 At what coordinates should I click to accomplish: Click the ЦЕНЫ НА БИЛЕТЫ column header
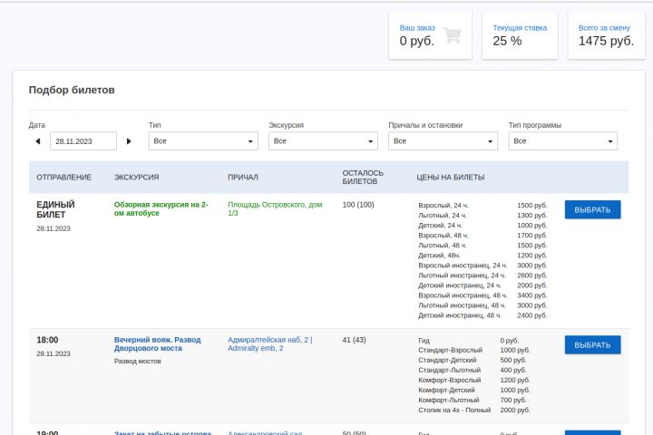pos(450,177)
